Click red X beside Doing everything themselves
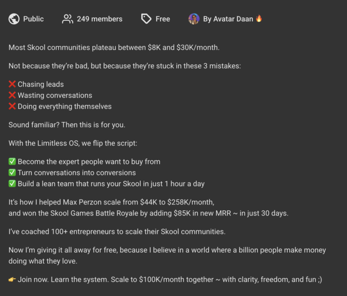Viewport: 347px width, 296px height. coord(12,106)
